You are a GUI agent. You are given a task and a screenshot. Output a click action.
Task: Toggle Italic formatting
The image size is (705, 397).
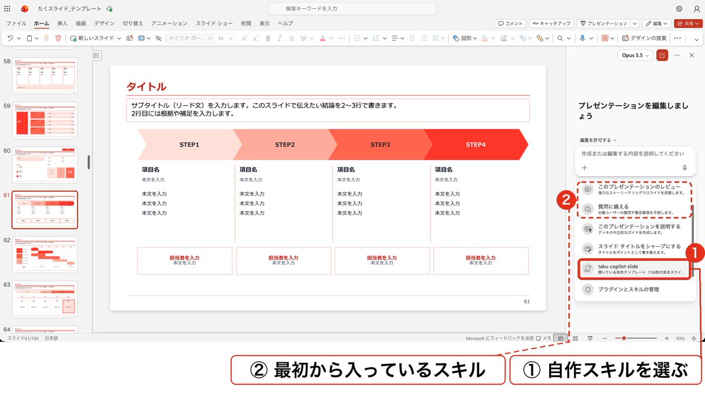coord(280,38)
